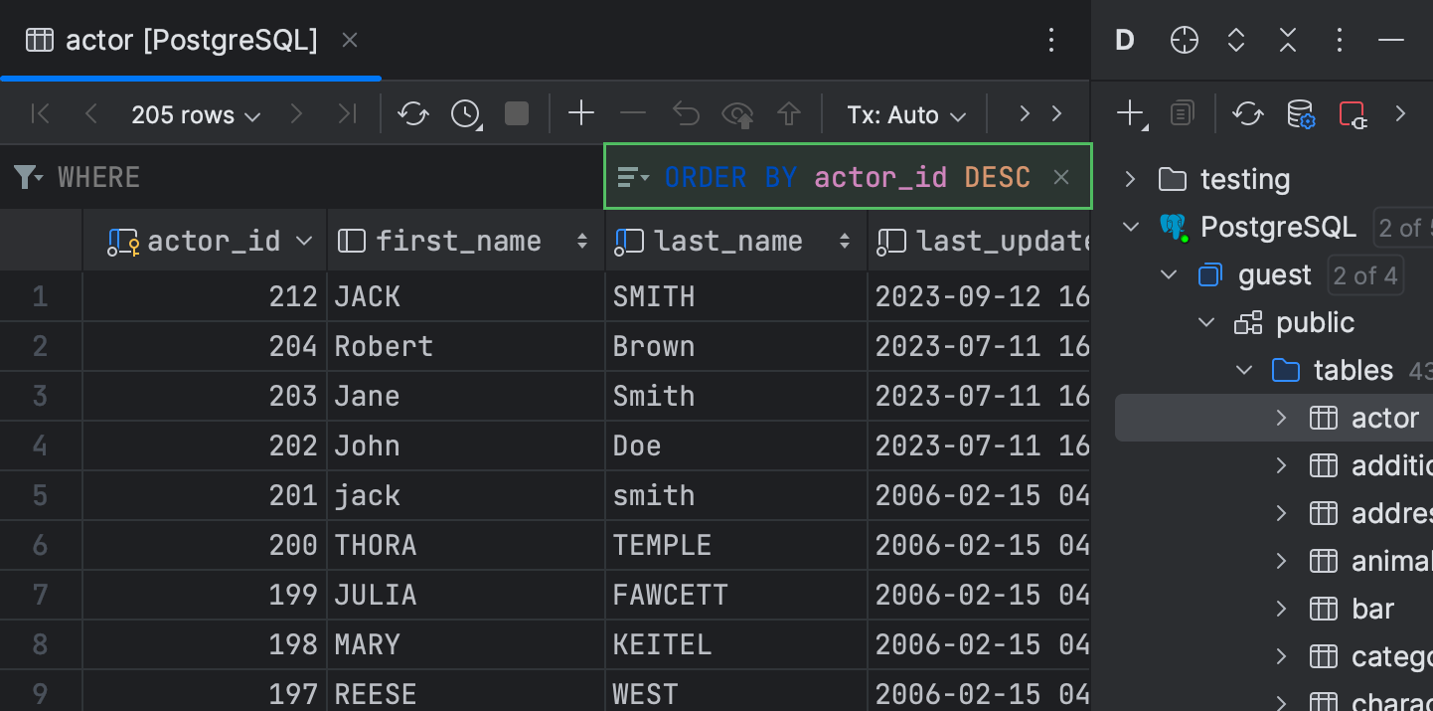Open the 205 rows page size dropdown
Image resolution: width=1433 pixels, height=711 pixels.
[195, 113]
